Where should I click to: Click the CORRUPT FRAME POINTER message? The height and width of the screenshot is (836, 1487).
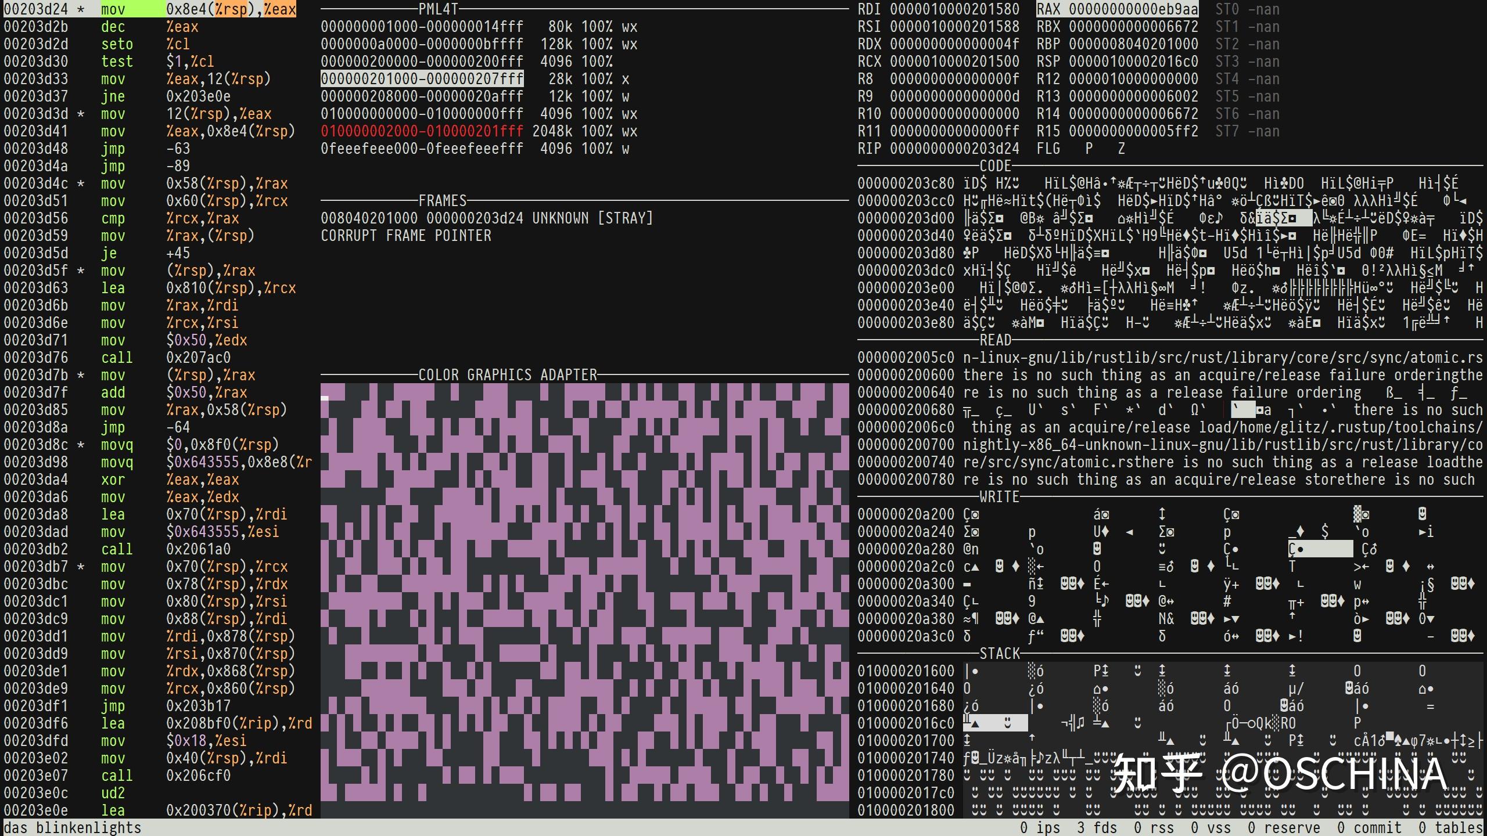(x=406, y=236)
